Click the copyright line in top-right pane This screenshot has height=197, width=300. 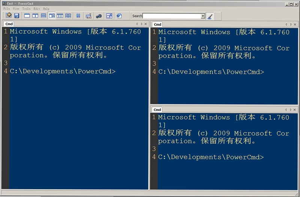pyautogui.click(x=224, y=52)
